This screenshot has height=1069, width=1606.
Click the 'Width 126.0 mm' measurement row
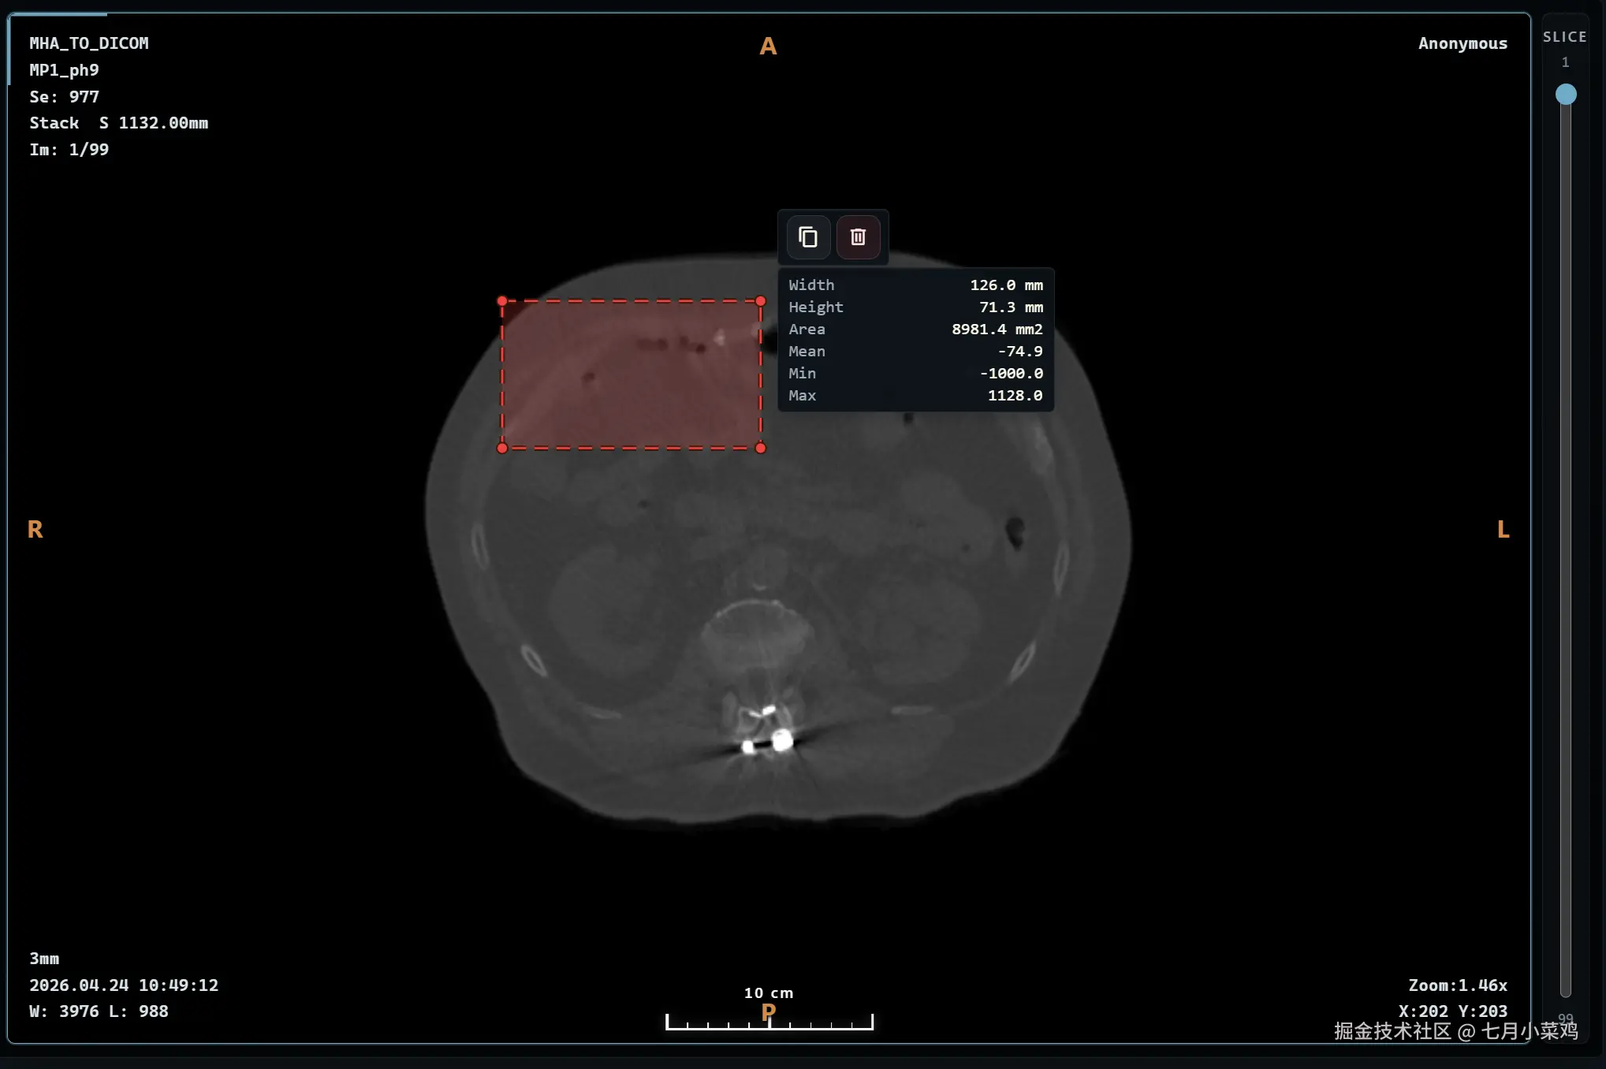point(915,285)
